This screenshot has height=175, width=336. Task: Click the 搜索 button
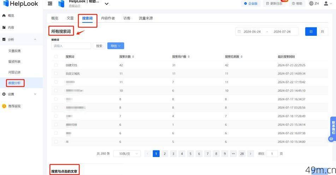99,46
